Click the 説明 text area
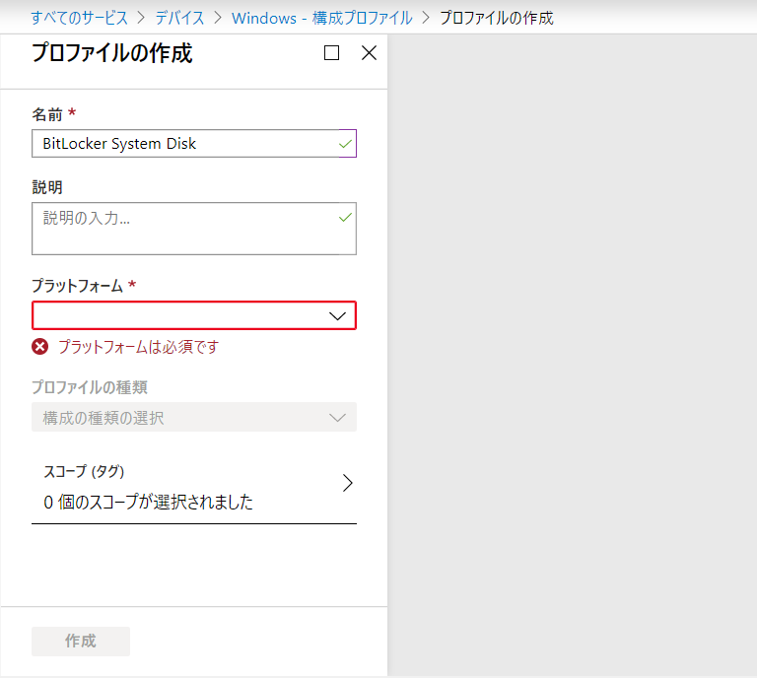This screenshot has width=757, height=678. (194, 229)
